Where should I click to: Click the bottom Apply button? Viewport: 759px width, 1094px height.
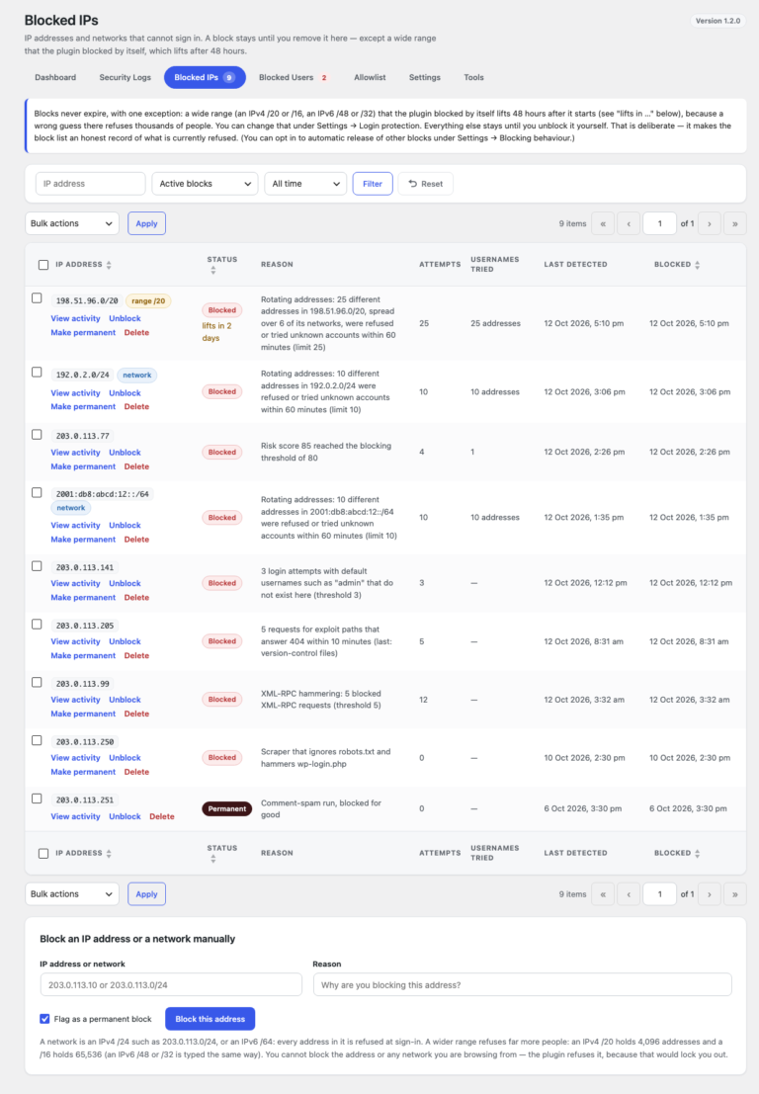click(x=146, y=893)
